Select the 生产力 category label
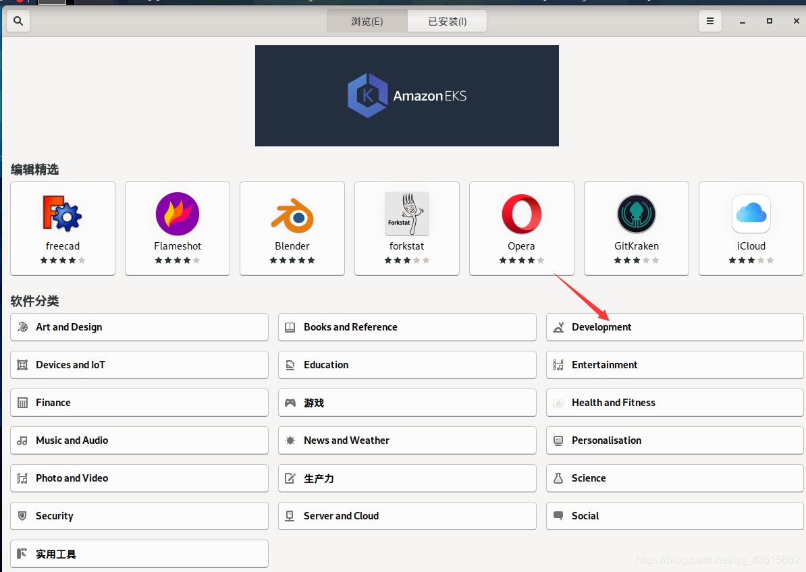This screenshot has height=572, width=806. pyautogui.click(x=319, y=478)
